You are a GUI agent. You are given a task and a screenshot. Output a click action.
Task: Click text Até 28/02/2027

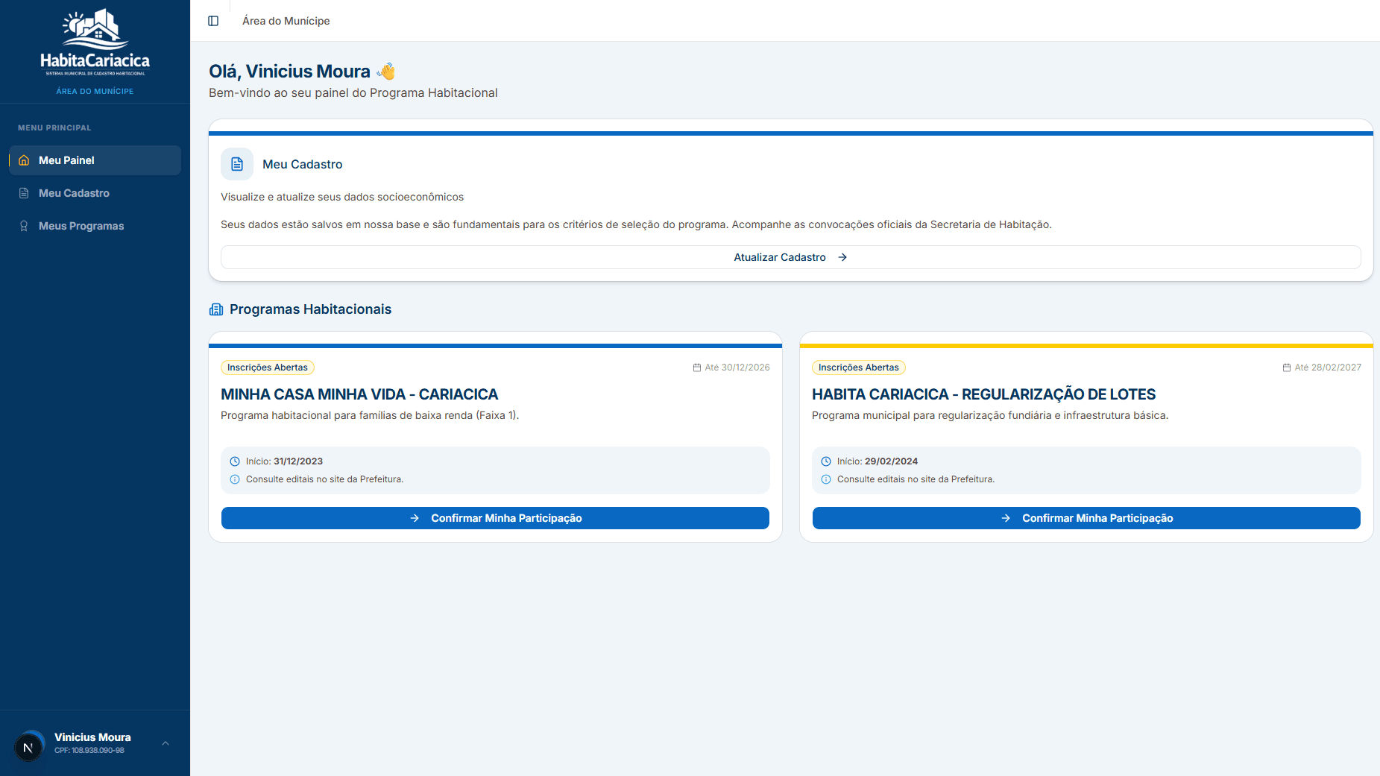[x=1328, y=368]
